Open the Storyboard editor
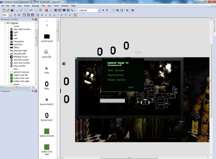This screenshot has width=216, height=159. click(x=56, y=10)
